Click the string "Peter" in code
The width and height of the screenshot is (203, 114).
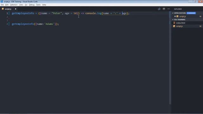tap(57, 13)
